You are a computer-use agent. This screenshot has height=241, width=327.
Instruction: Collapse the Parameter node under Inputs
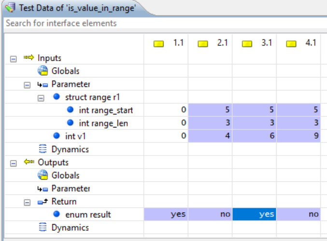click(x=27, y=85)
